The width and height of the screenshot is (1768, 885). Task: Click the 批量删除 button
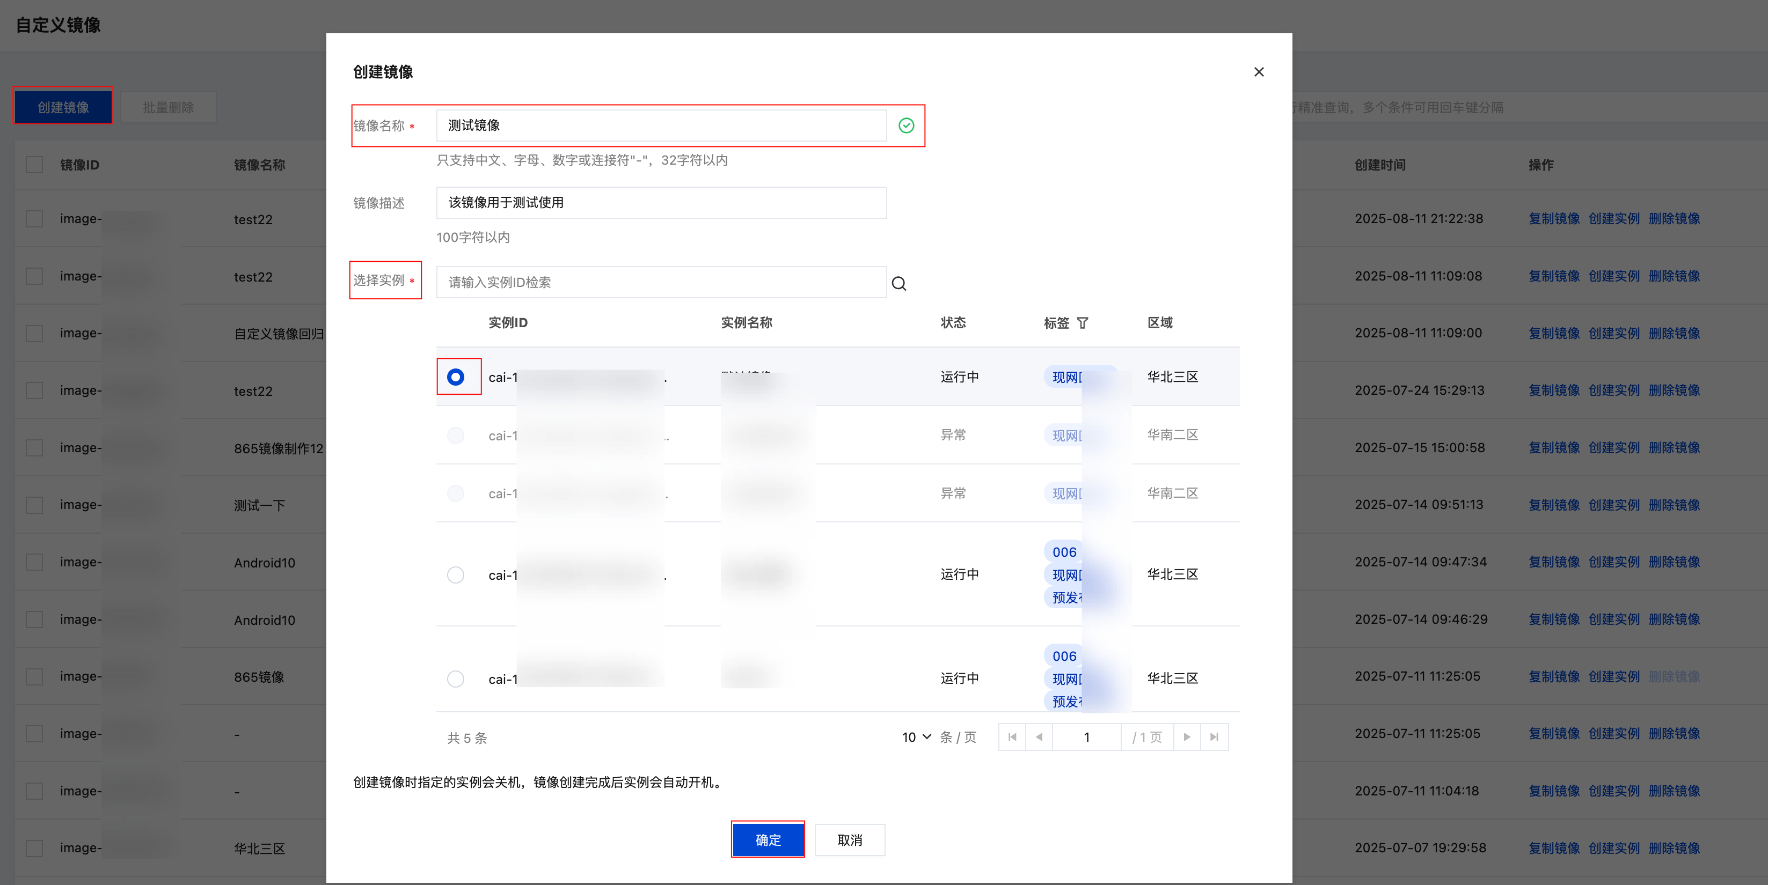tap(168, 107)
